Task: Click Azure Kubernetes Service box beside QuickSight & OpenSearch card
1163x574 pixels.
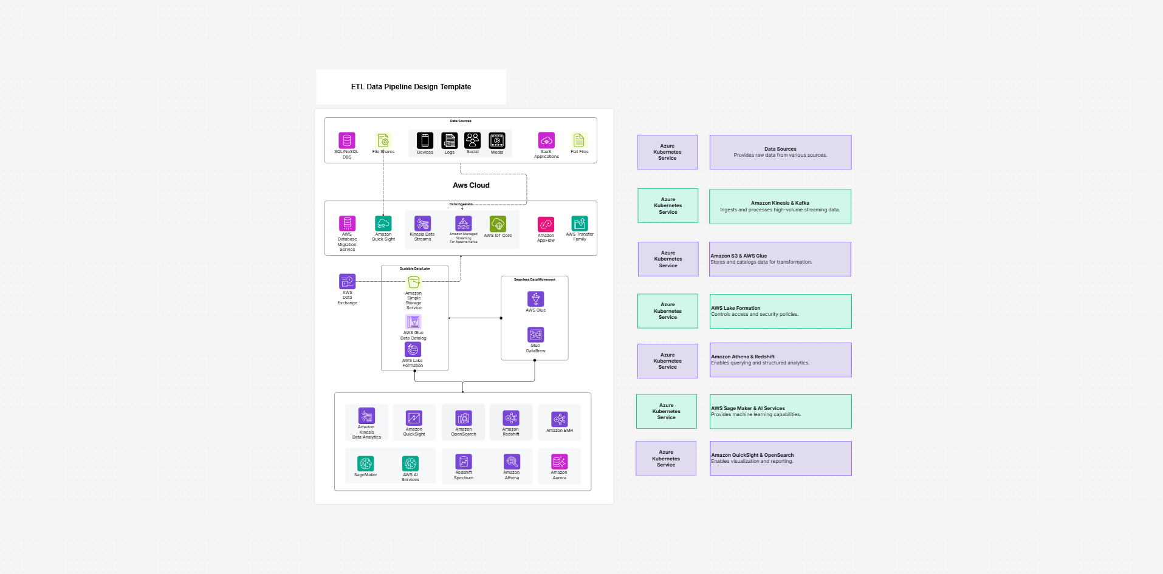Action: pos(666,459)
